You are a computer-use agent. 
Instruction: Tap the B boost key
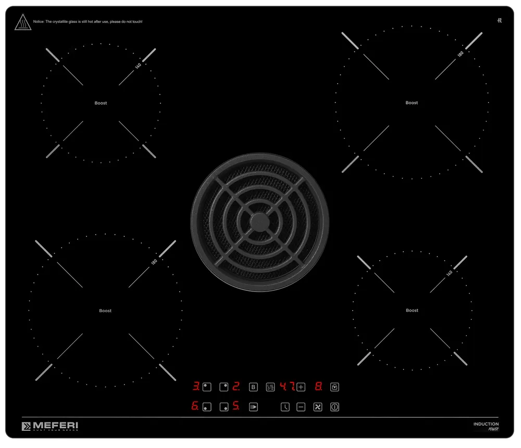point(253,387)
